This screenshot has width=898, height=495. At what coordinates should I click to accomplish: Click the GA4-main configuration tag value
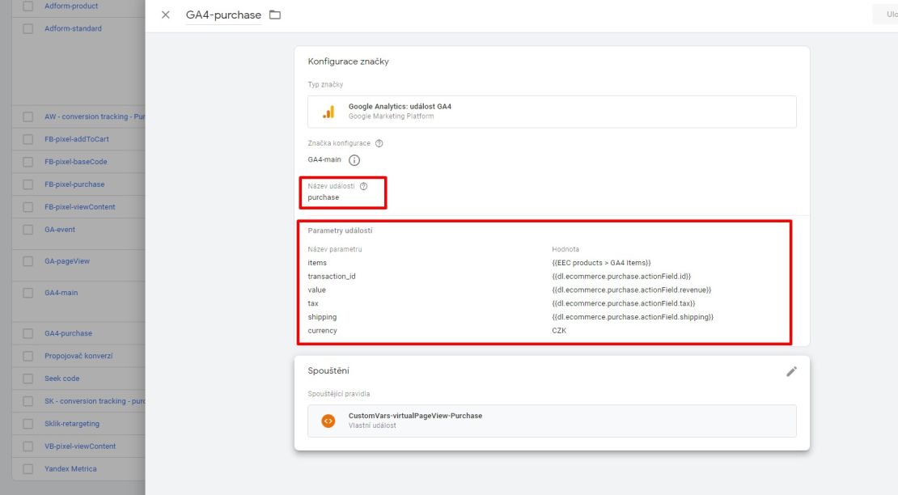click(324, 160)
